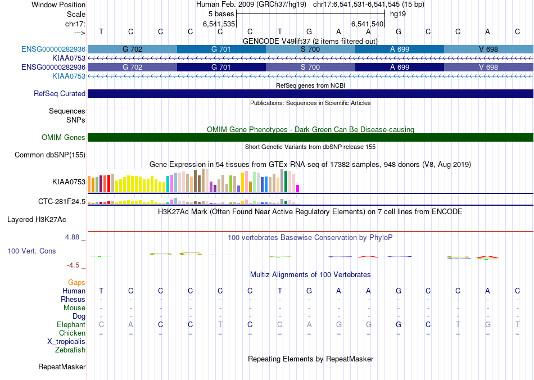The width and height of the screenshot is (534, 380).
Task: Click the Zebrafish species label
Action: 70,350
